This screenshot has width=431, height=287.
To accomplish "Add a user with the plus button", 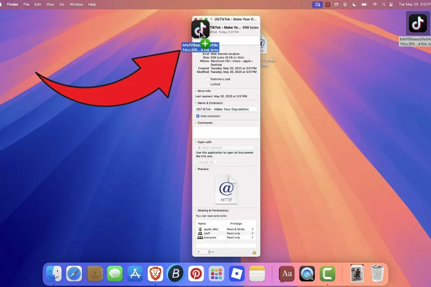I will click(x=199, y=252).
